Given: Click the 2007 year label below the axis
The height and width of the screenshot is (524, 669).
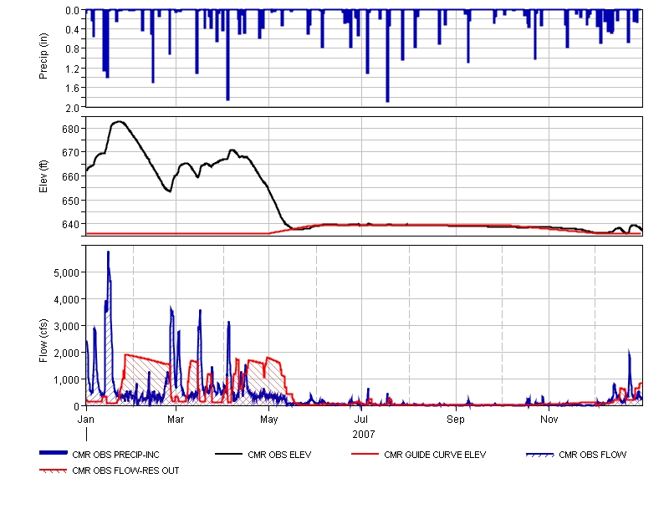Looking at the screenshot, I should click(364, 435).
